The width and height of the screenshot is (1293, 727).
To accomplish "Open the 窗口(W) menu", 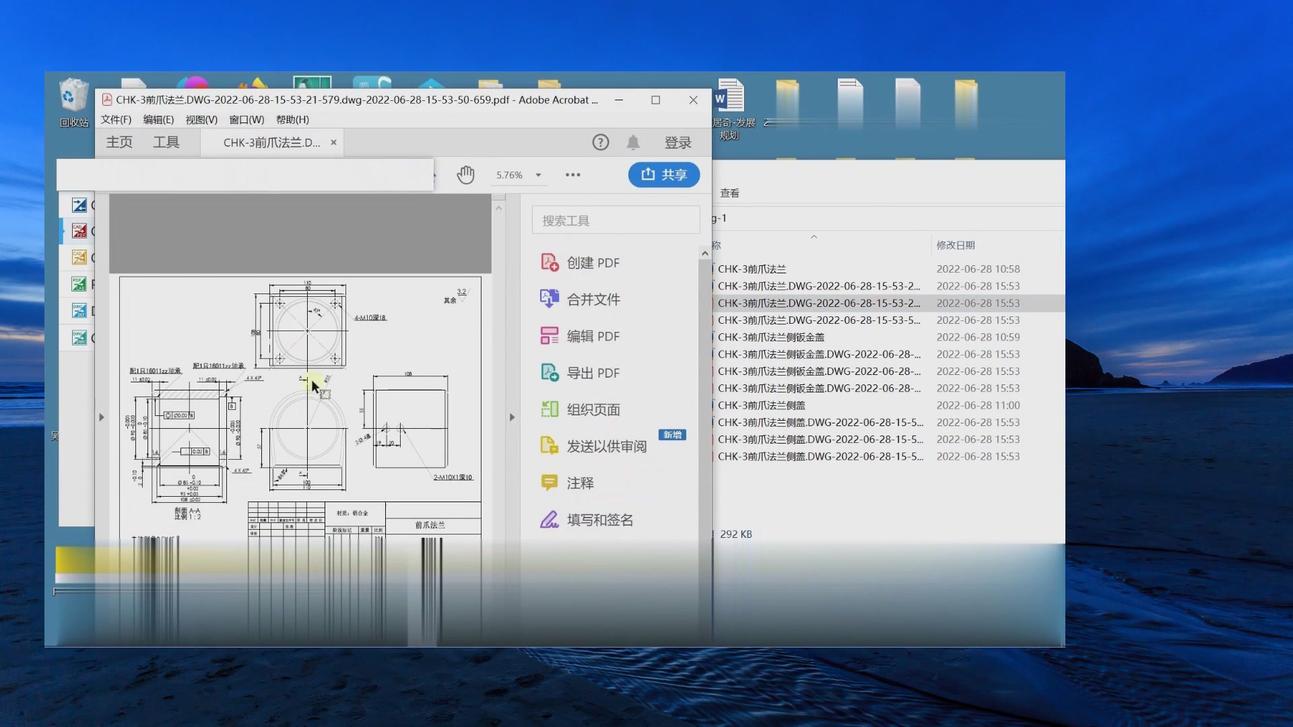I will coord(246,120).
